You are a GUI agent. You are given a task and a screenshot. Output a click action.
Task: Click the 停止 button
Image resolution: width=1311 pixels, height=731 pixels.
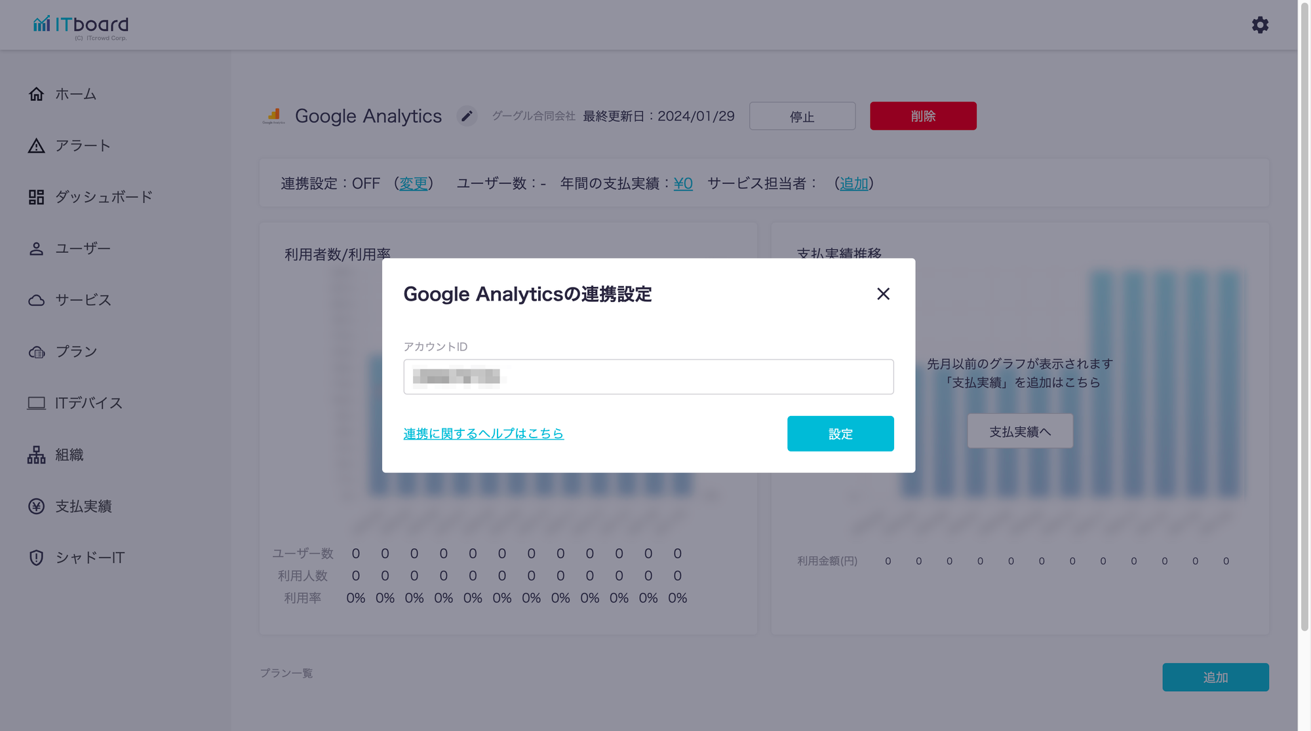point(802,116)
